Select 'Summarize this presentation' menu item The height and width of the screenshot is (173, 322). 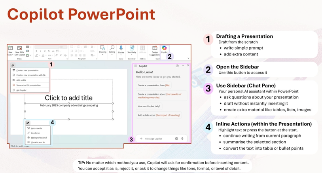28,85
